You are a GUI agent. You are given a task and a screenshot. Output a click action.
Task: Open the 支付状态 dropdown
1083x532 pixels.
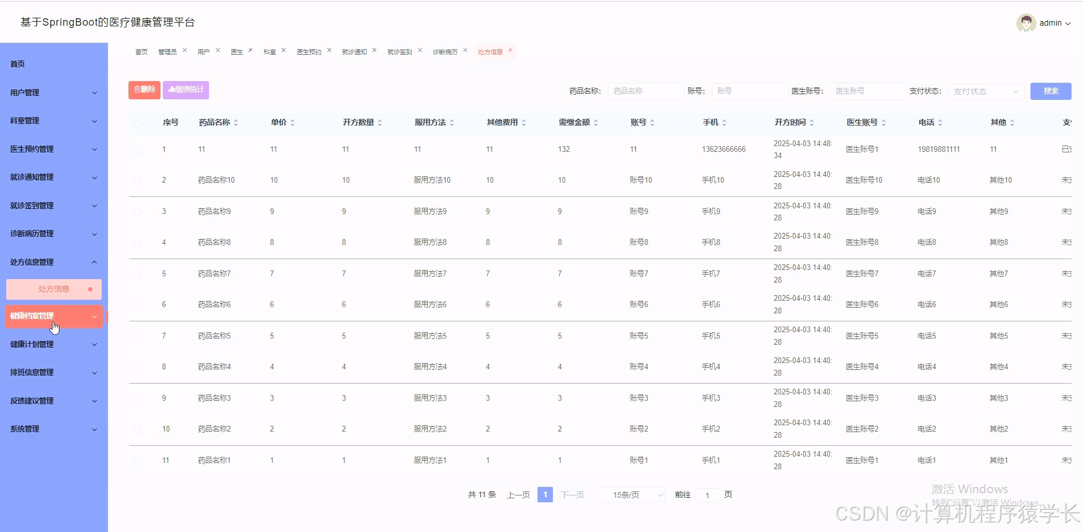pyautogui.click(x=985, y=91)
